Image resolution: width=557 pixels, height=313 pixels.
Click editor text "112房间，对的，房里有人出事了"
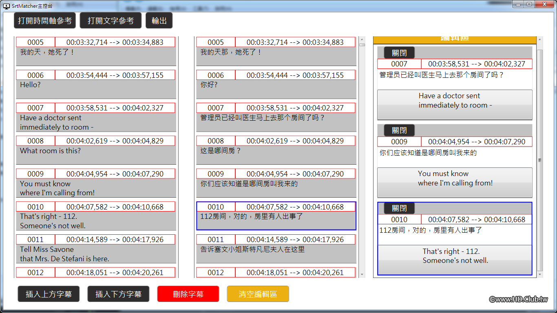(x=455, y=234)
